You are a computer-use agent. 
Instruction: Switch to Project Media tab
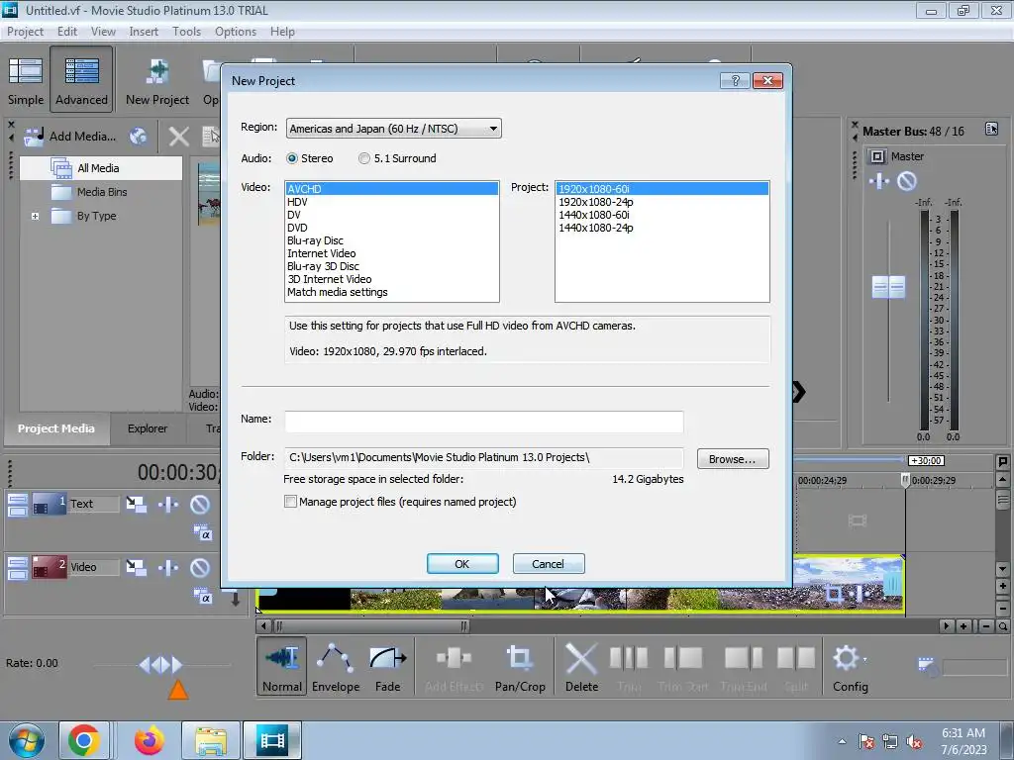coord(56,428)
